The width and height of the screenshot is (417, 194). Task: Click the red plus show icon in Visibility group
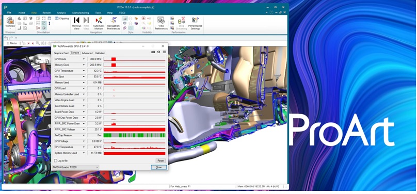tap(143, 19)
